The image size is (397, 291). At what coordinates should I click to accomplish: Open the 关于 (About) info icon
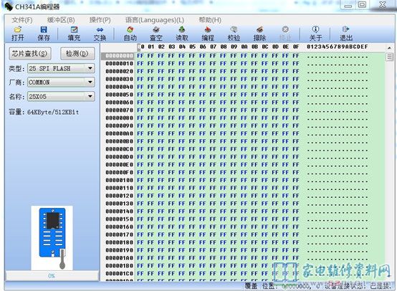click(x=315, y=34)
